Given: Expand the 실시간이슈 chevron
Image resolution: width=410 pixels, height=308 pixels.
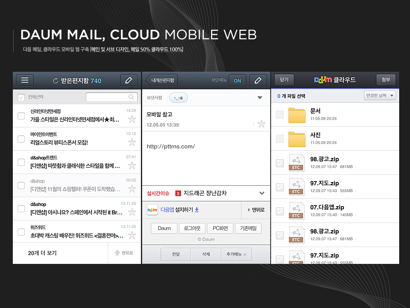Looking at the screenshot, I should click(262, 193).
